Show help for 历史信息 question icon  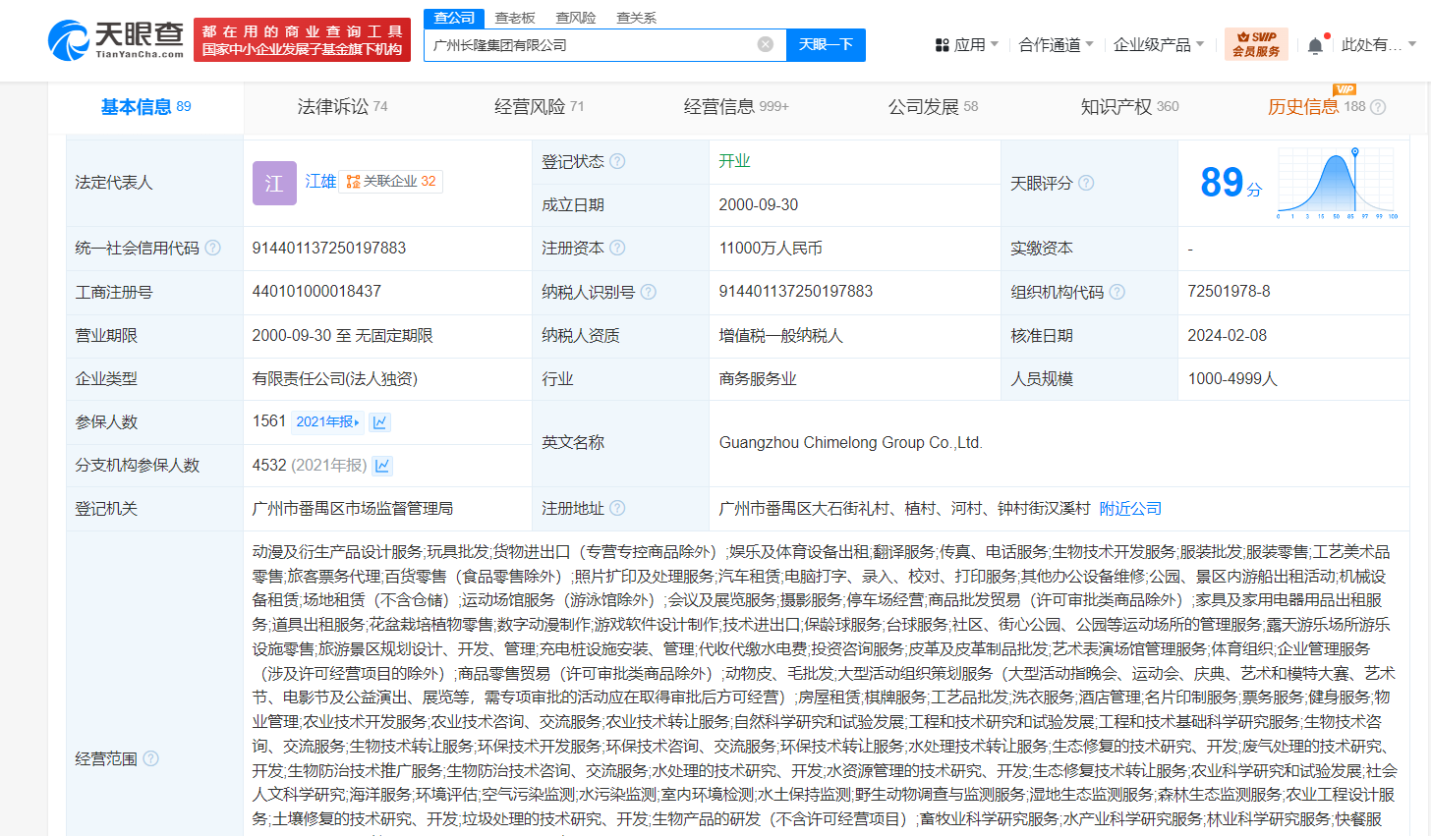1378,107
